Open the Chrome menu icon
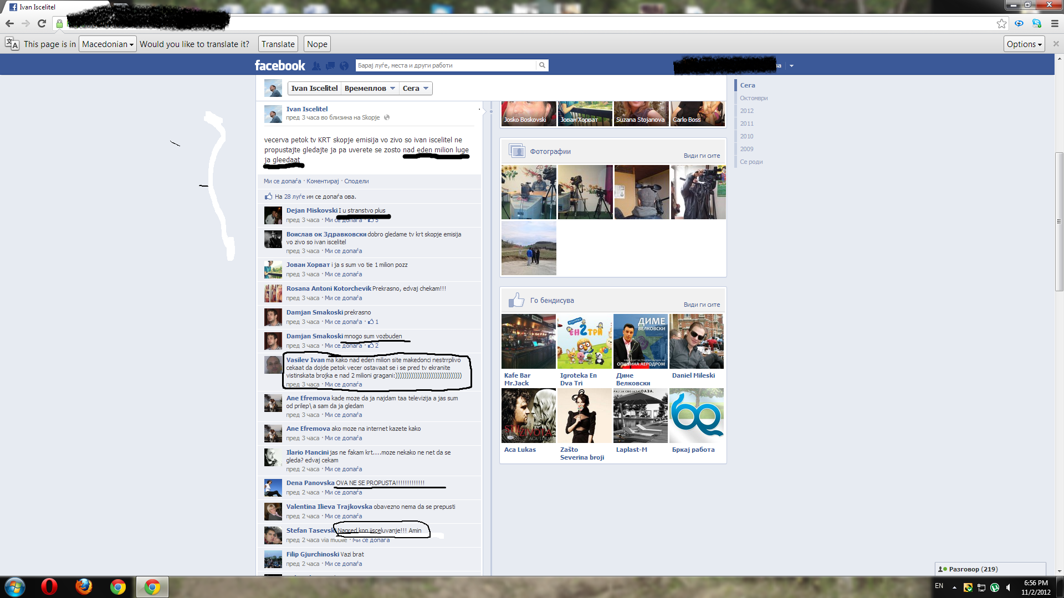The width and height of the screenshot is (1064, 598). (x=1055, y=23)
